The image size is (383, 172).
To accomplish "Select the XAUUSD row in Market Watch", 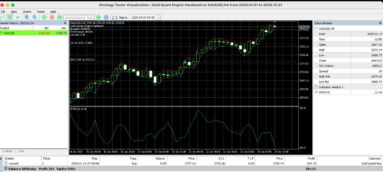I will click(34, 33).
